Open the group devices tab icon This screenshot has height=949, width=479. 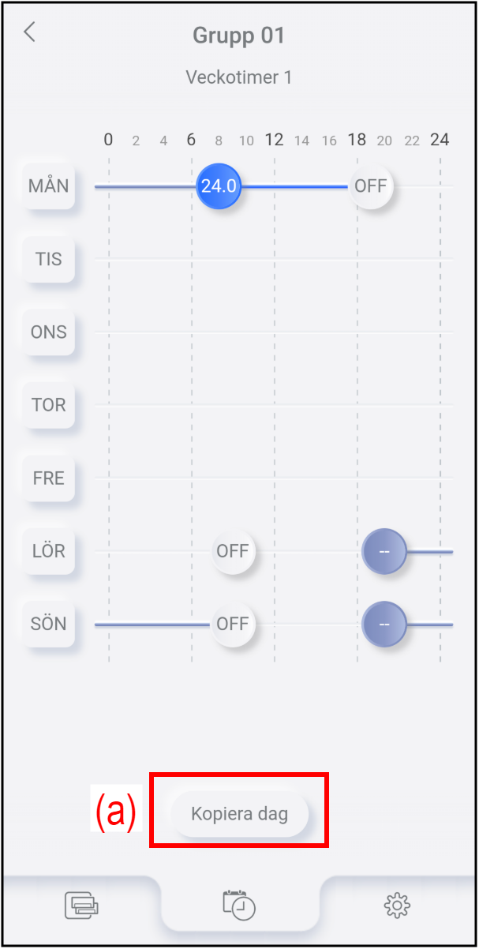click(x=81, y=904)
